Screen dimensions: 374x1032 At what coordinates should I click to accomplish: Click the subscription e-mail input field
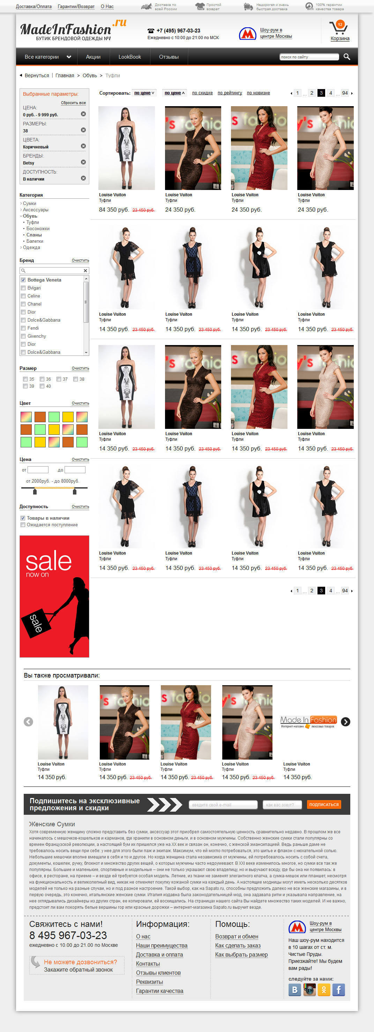[223, 804]
